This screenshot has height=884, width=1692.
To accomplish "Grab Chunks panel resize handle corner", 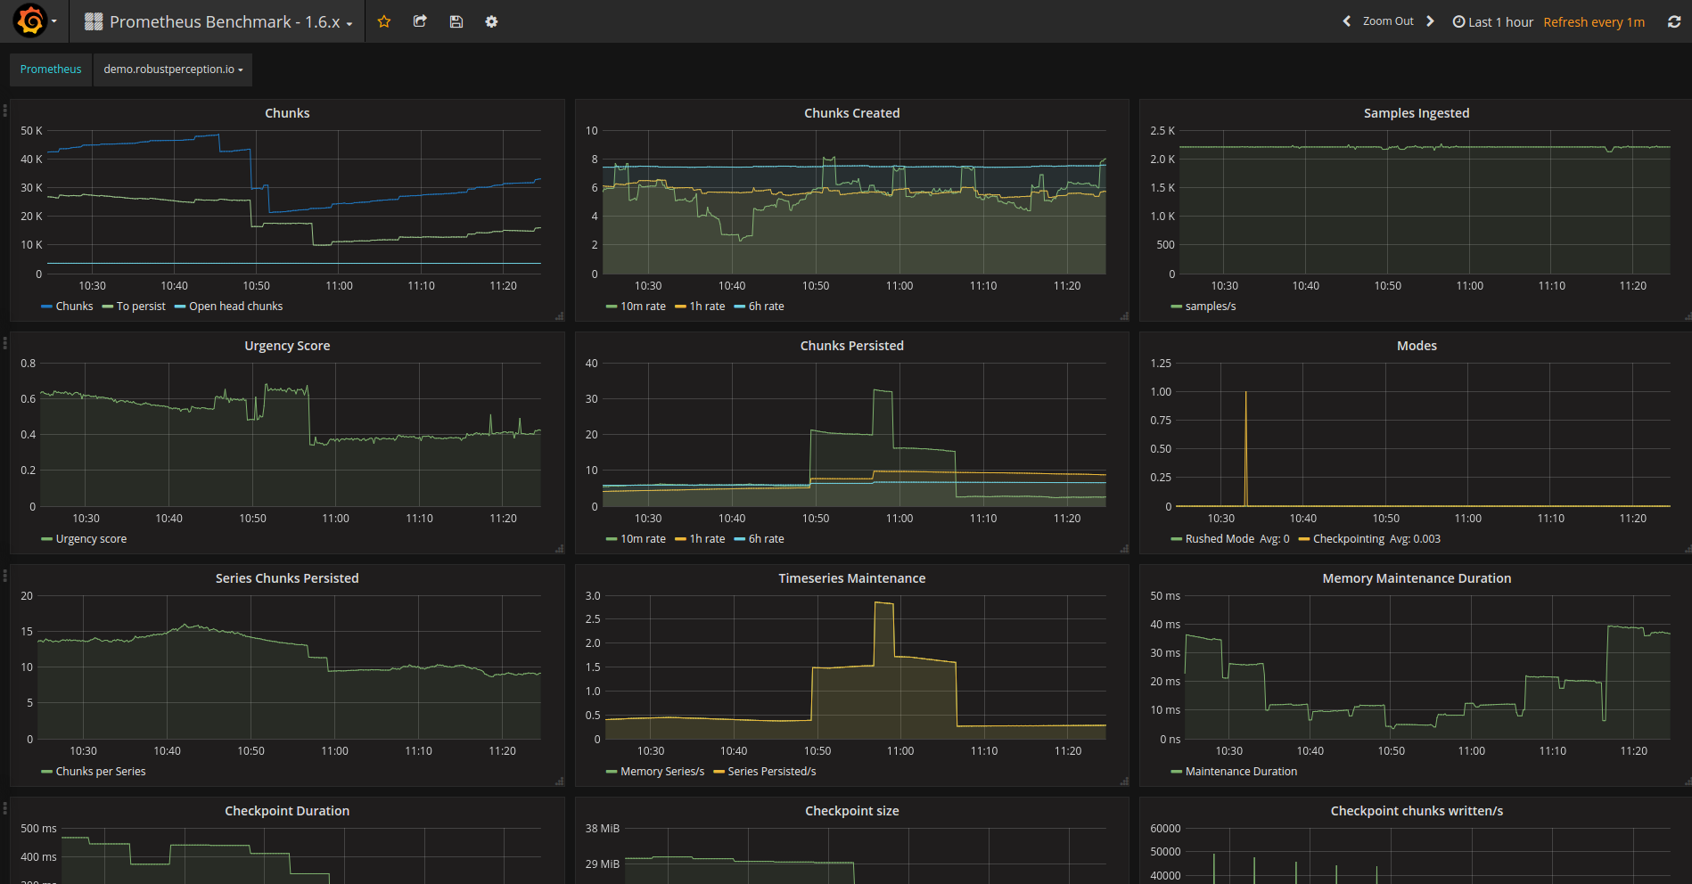I will [560, 316].
